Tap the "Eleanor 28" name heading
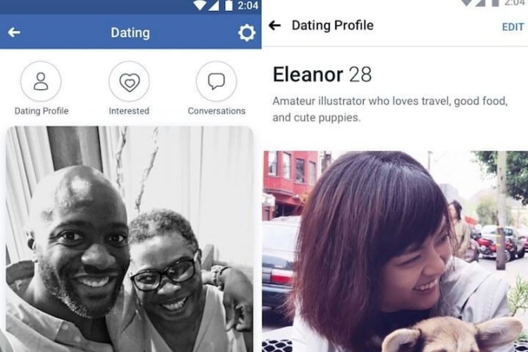The width and height of the screenshot is (528, 352). pyautogui.click(x=322, y=74)
